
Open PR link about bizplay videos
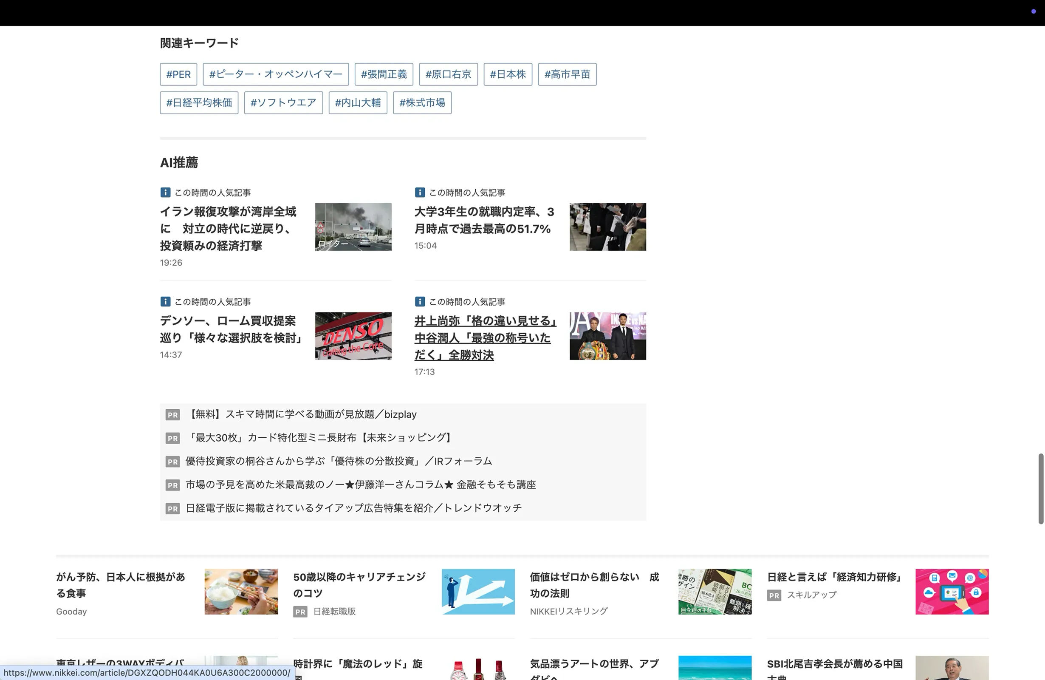(301, 414)
